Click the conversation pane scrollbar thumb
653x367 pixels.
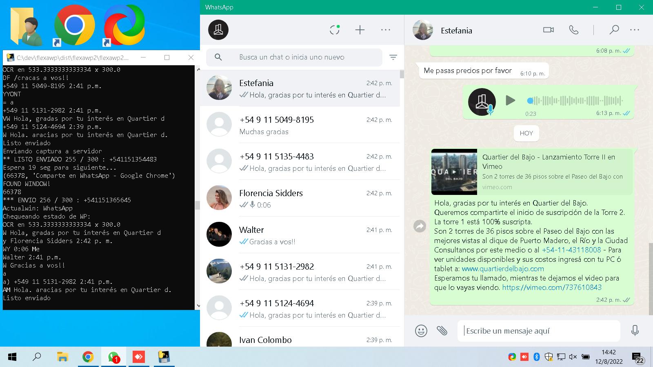click(x=651, y=279)
